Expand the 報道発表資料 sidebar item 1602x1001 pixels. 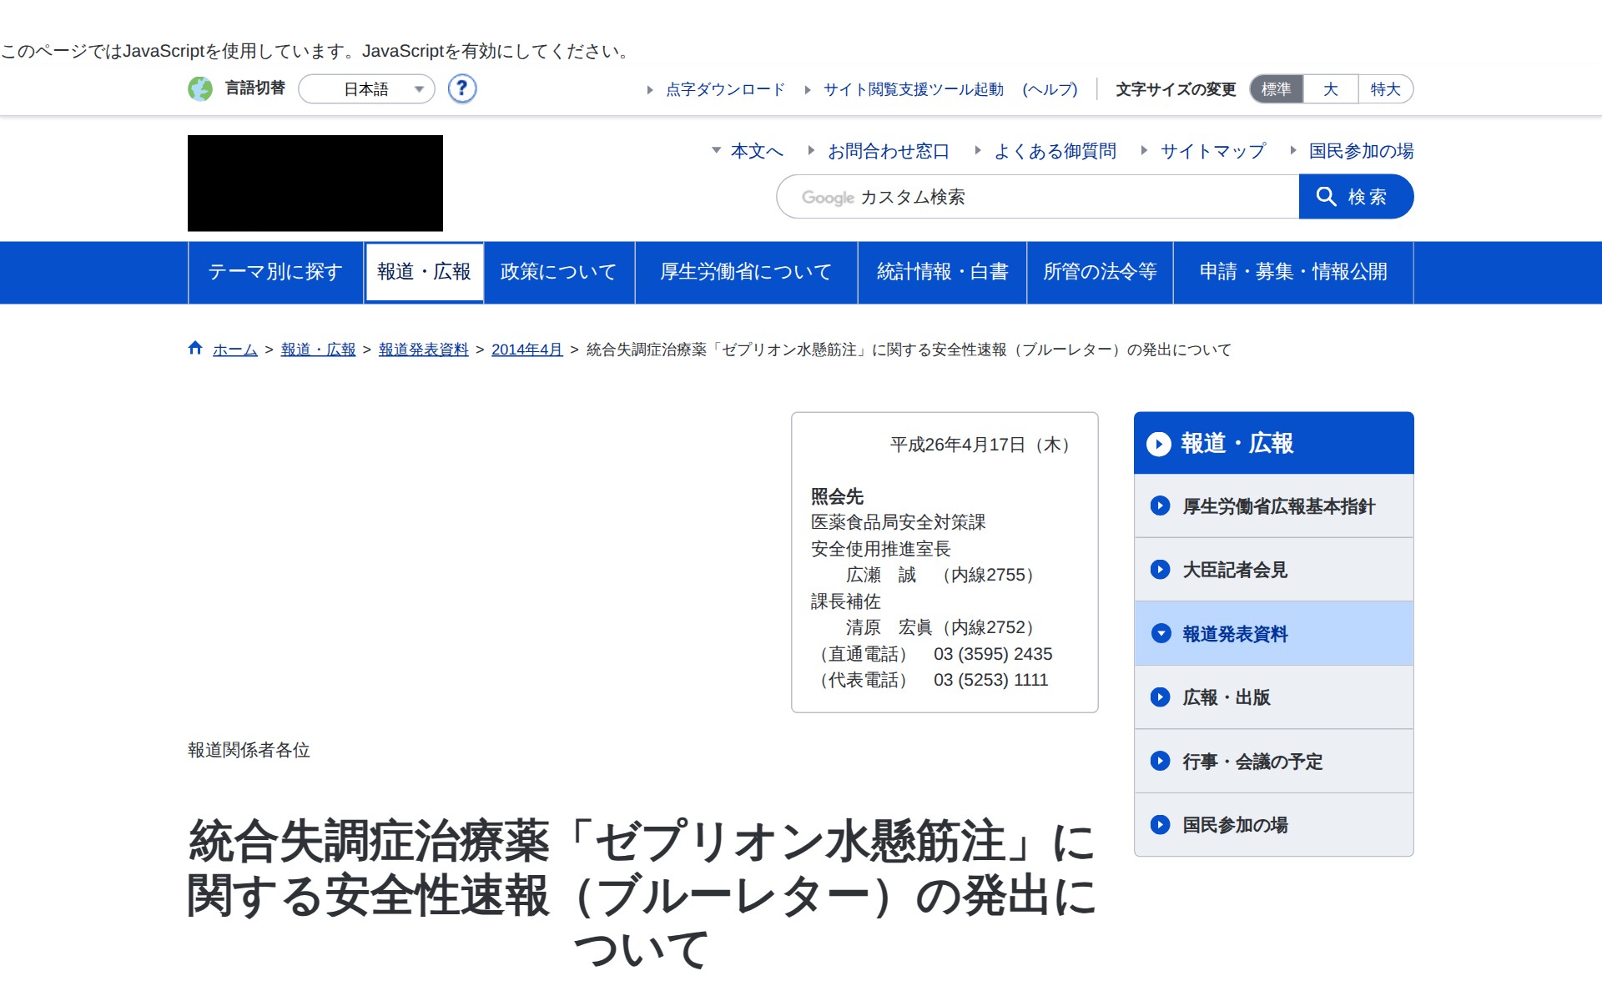point(1235,634)
